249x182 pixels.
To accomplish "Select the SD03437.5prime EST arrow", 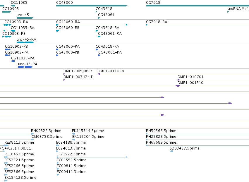I will (x=171, y=151).
